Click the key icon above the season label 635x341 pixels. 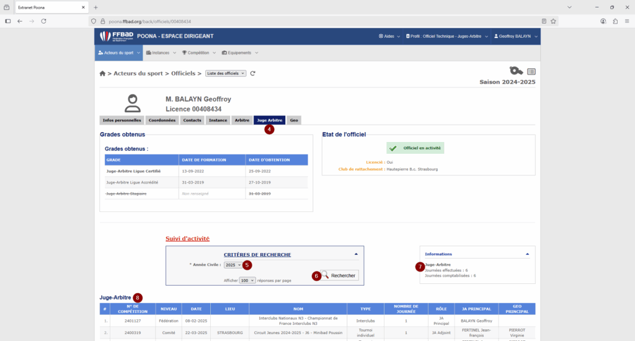click(x=516, y=71)
